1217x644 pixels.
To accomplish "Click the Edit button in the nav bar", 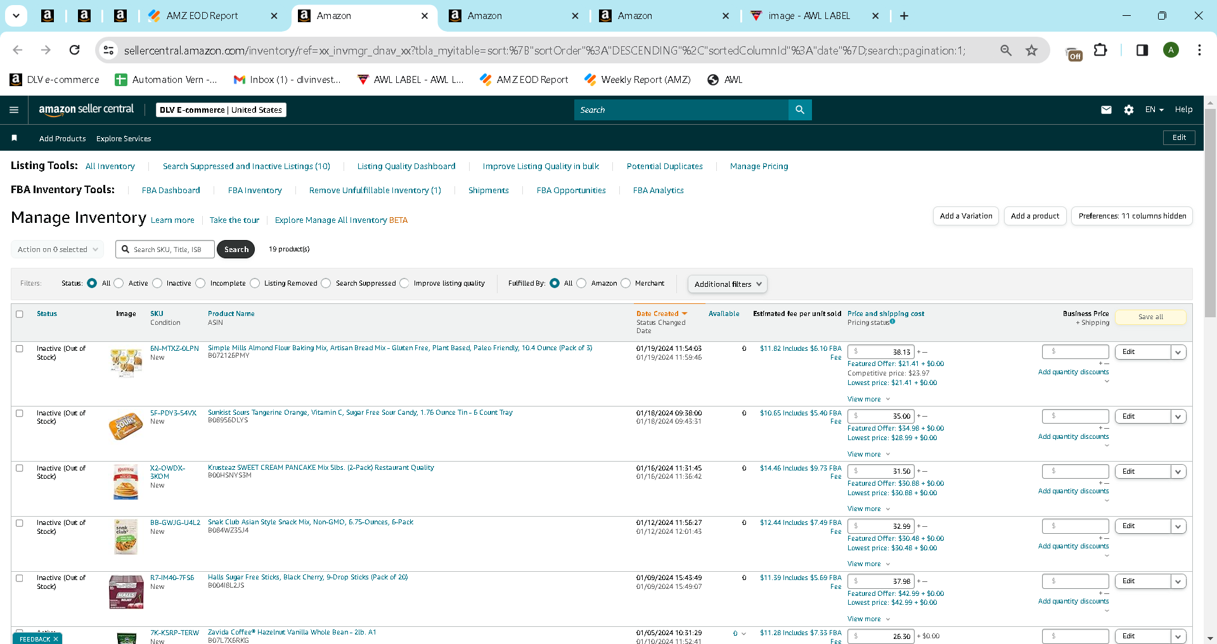I will [1179, 138].
